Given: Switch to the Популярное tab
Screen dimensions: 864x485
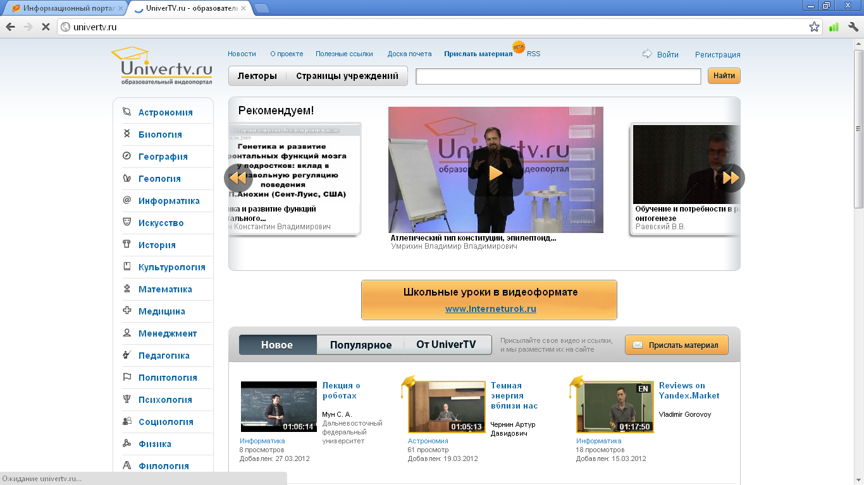Looking at the screenshot, I should coord(361,345).
